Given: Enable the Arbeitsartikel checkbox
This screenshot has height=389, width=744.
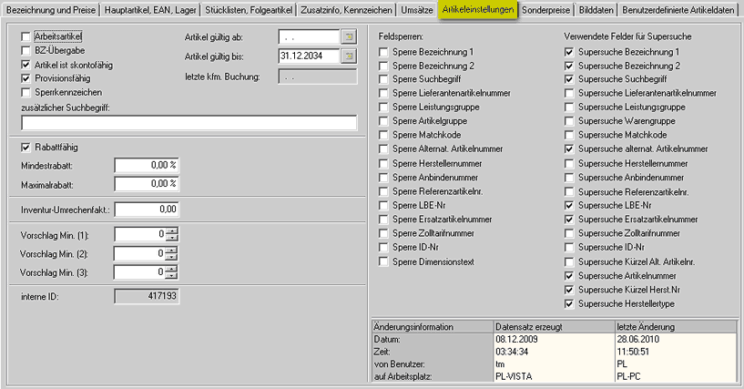Looking at the screenshot, I should tap(25, 36).
